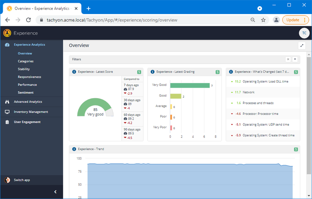312x199 pixels.
Task: Click the scrollbar down arrow
Action: coord(308,196)
